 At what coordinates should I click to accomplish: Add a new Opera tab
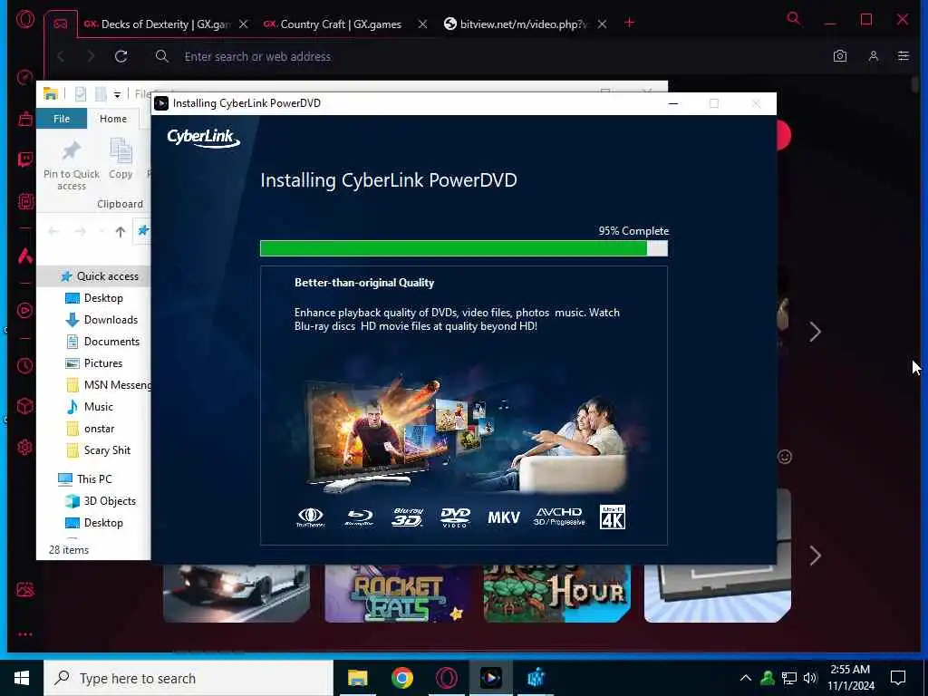(x=629, y=23)
